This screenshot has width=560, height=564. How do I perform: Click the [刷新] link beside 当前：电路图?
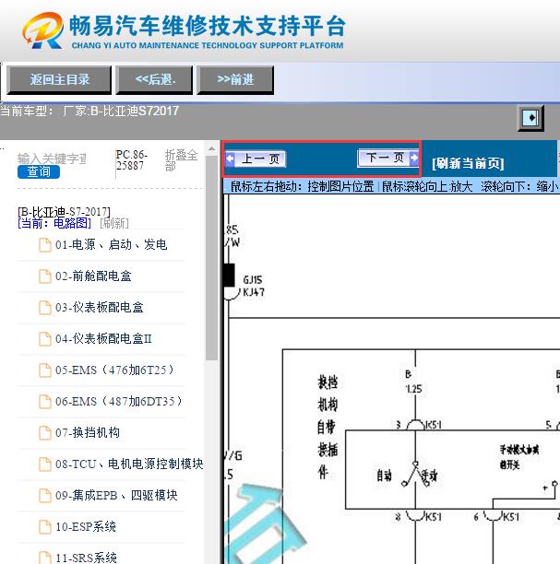coord(114,223)
